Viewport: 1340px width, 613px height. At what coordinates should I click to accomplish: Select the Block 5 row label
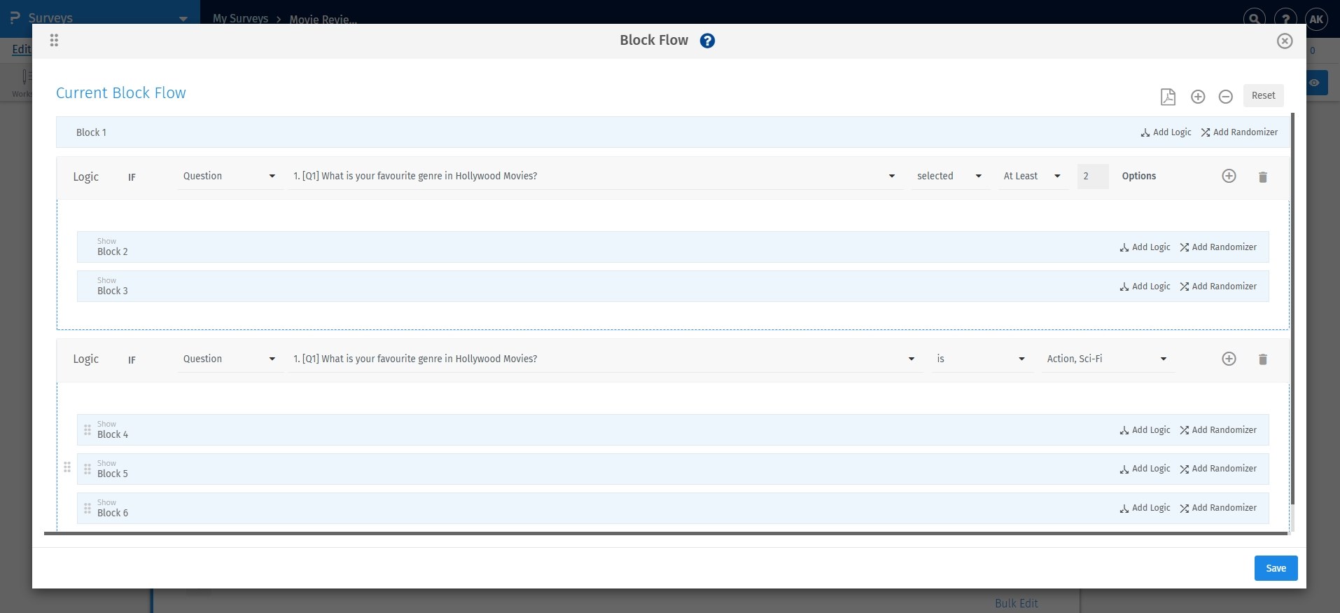[x=112, y=474]
